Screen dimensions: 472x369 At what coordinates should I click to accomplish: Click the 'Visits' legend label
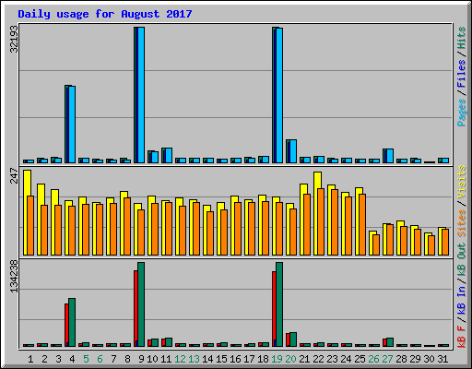tap(462, 182)
